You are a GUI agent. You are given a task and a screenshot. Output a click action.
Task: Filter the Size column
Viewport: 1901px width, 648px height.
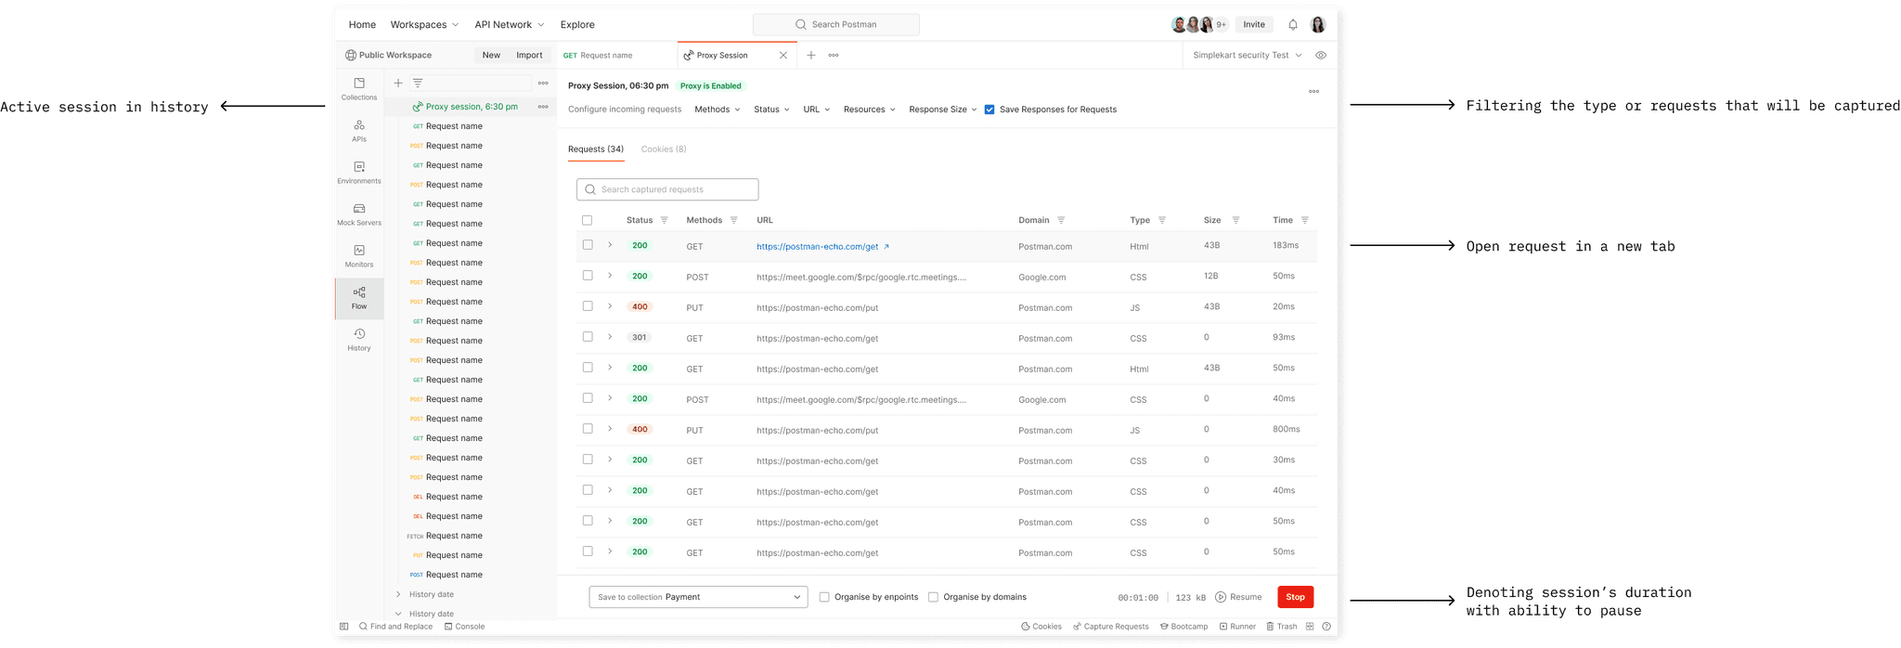[x=1235, y=221]
